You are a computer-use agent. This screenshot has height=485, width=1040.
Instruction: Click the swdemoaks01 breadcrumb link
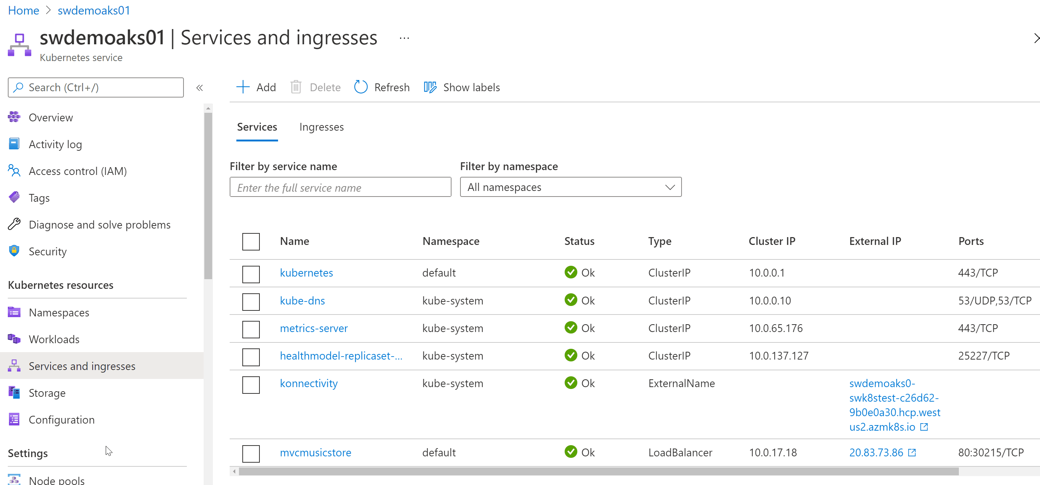tap(94, 10)
